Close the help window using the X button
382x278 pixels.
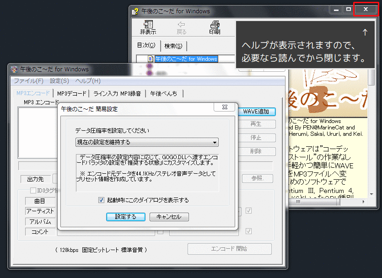tap(366, 9)
